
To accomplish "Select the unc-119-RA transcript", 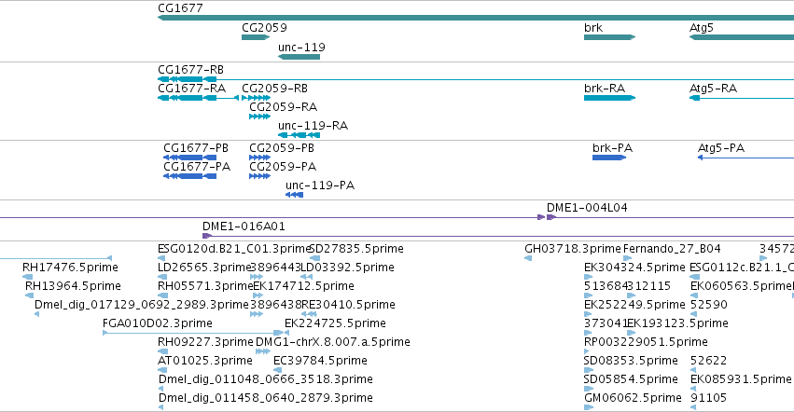I will click(299, 135).
